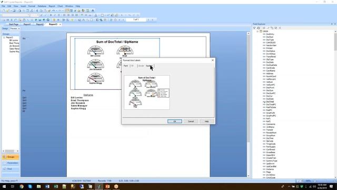Close the Report3 tab
The width and height of the screenshot is (337, 190).
60,24
